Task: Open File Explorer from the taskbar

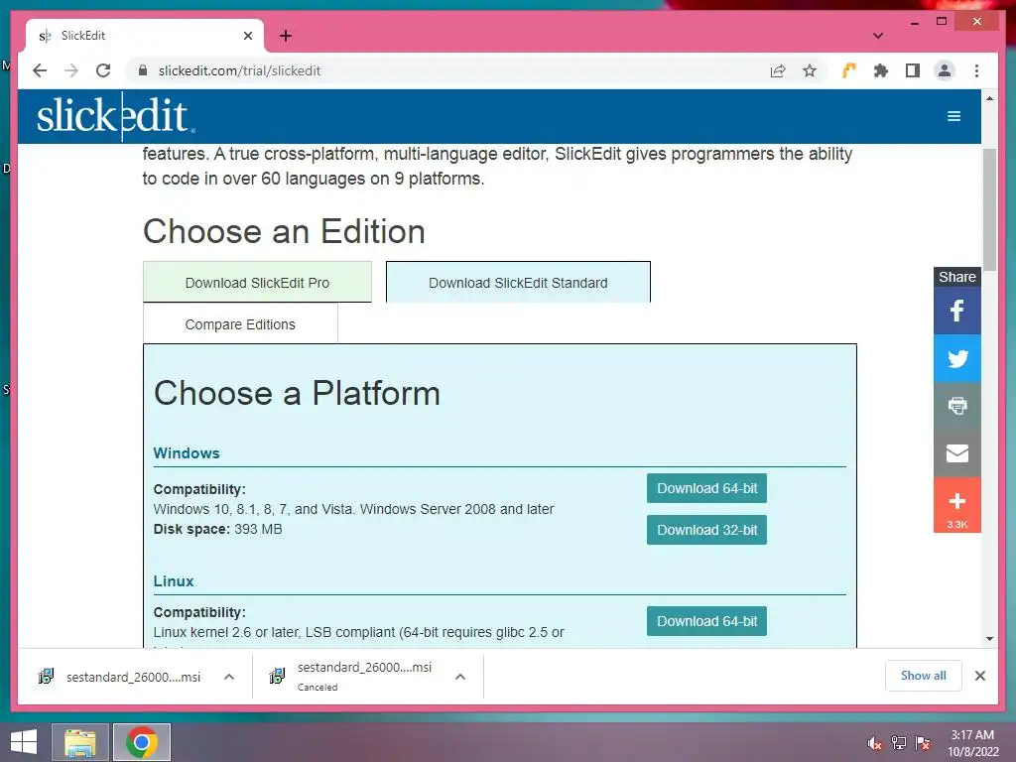Action: 80,742
